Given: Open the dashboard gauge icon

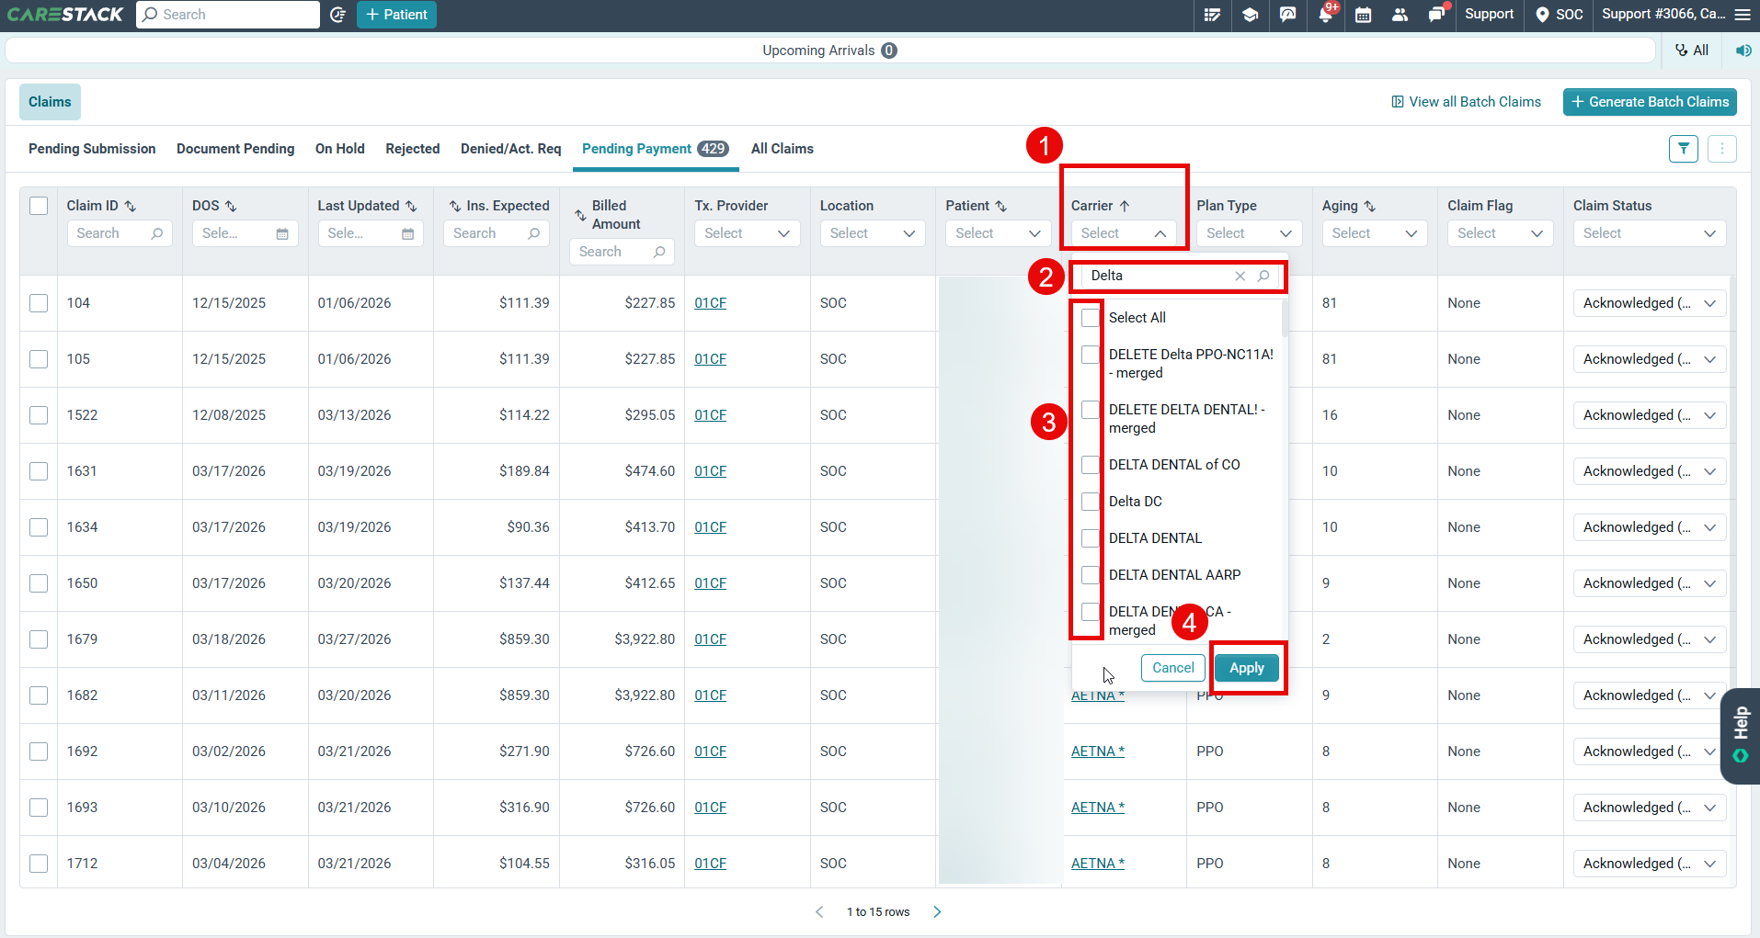Looking at the screenshot, I should click(1288, 15).
